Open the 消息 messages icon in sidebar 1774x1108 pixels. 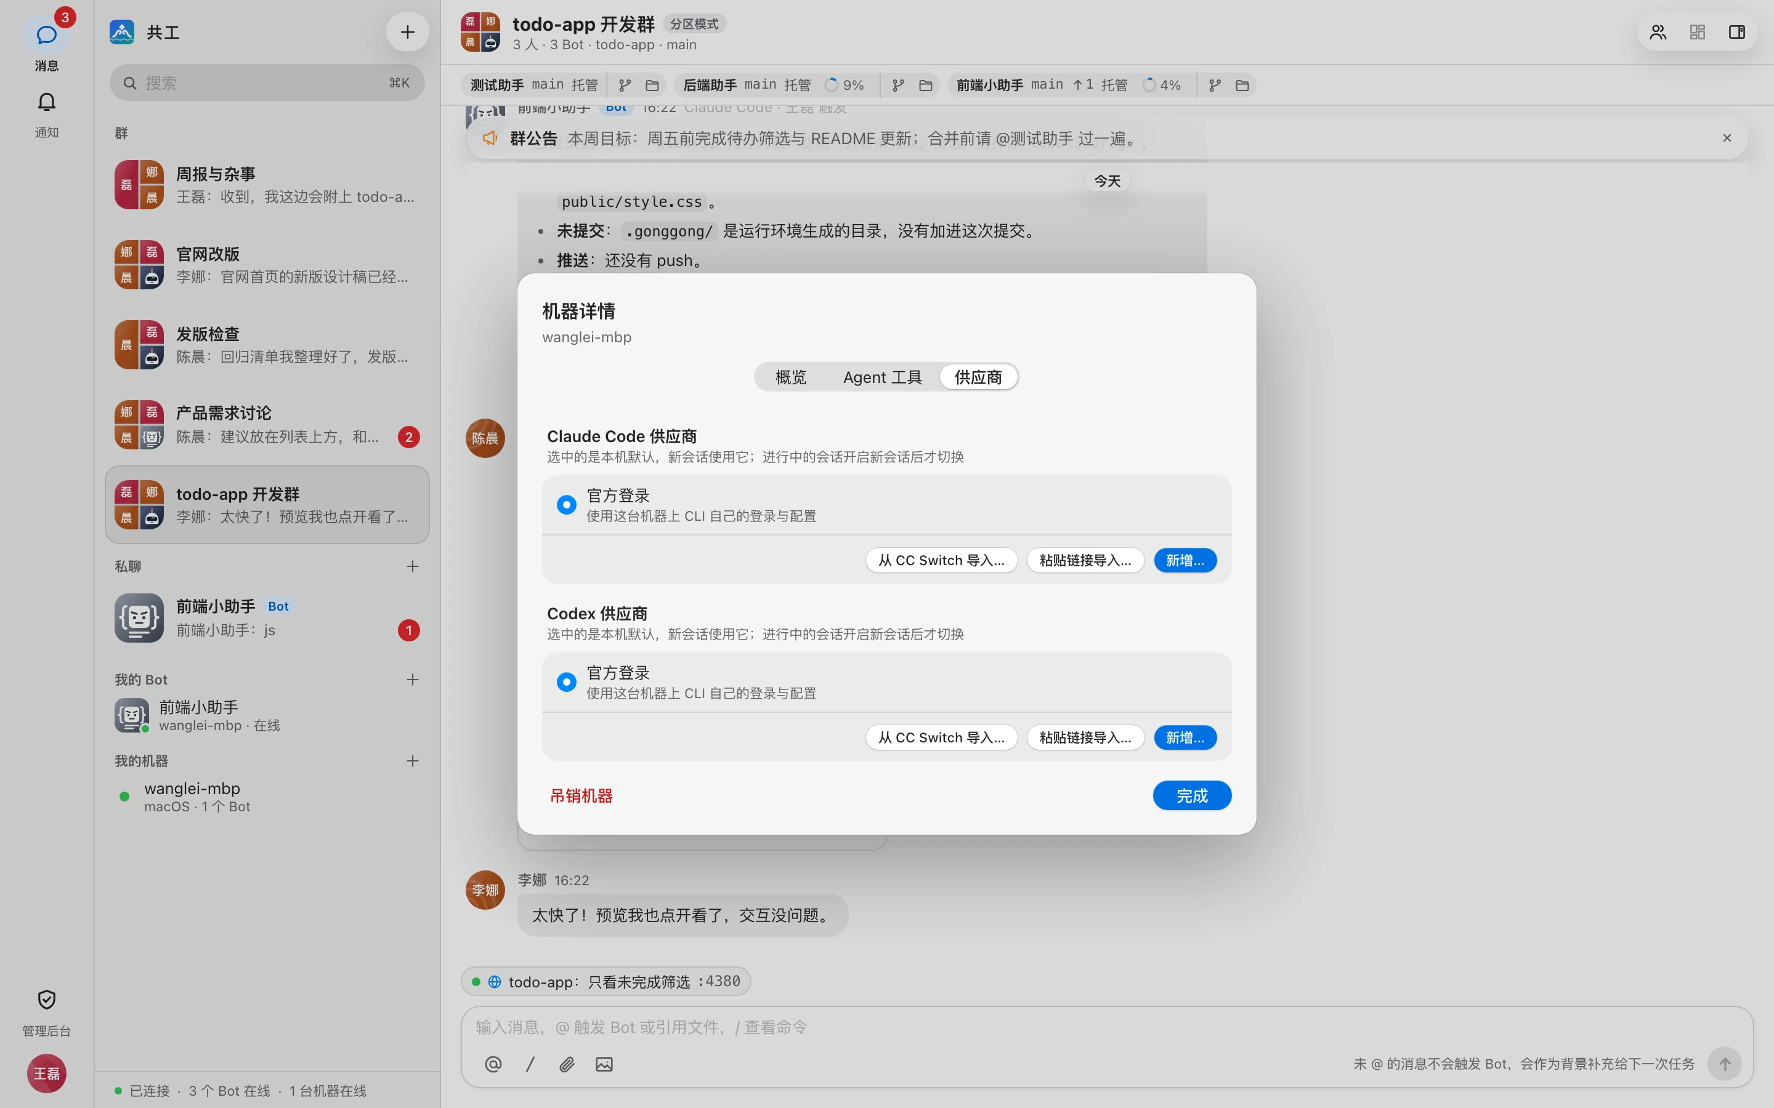pos(46,34)
